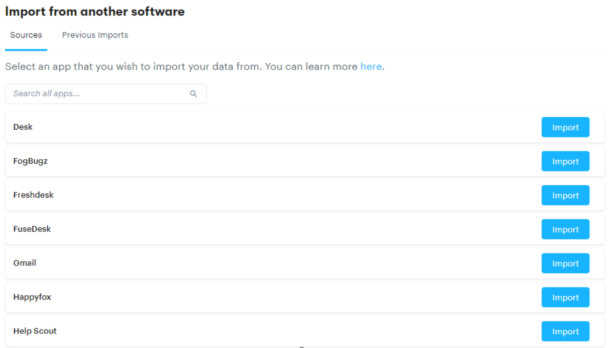Select the Freshdesk row label

pos(33,195)
